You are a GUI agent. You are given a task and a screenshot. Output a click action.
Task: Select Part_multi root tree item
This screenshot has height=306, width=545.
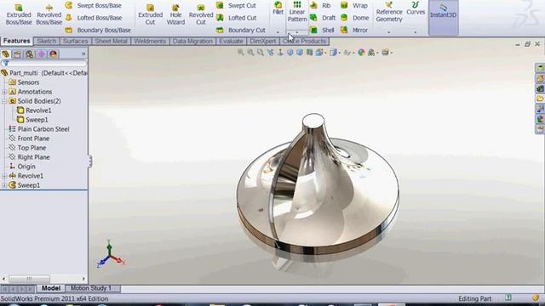[x=43, y=73]
